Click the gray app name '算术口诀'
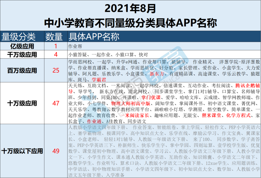The width and height of the screenshot is (261, 178). (130, 163)
